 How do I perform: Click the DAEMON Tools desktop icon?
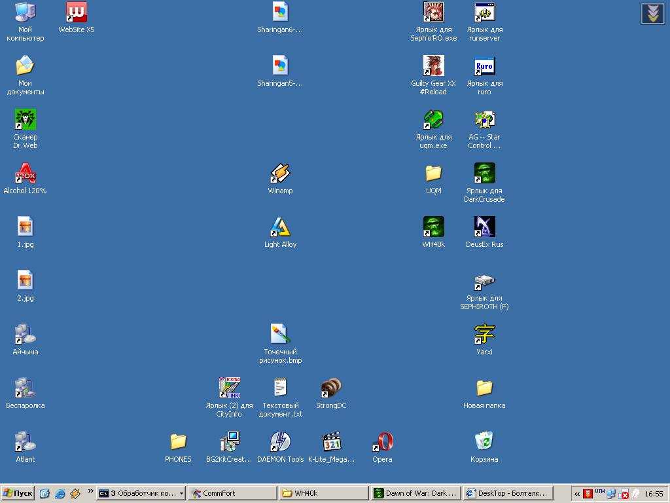click(280, 442)
